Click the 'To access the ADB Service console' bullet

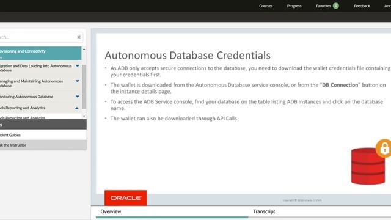coord(247,105)
